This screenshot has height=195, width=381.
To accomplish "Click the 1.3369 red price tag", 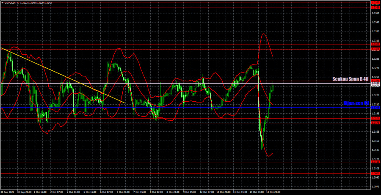I will pos(375,8).
